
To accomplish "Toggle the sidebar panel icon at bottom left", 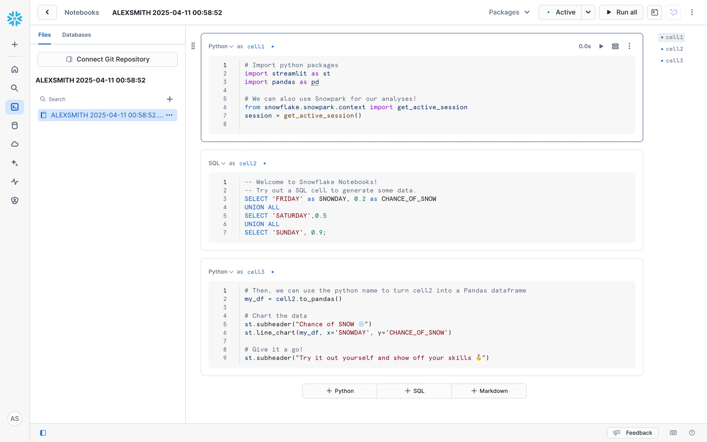I will (x=43, y=433).
